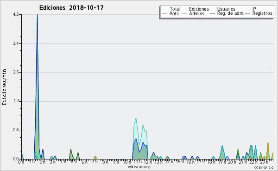
Task: Click the magenta Reg. de adm. line swatch
Action: (212, 13)
